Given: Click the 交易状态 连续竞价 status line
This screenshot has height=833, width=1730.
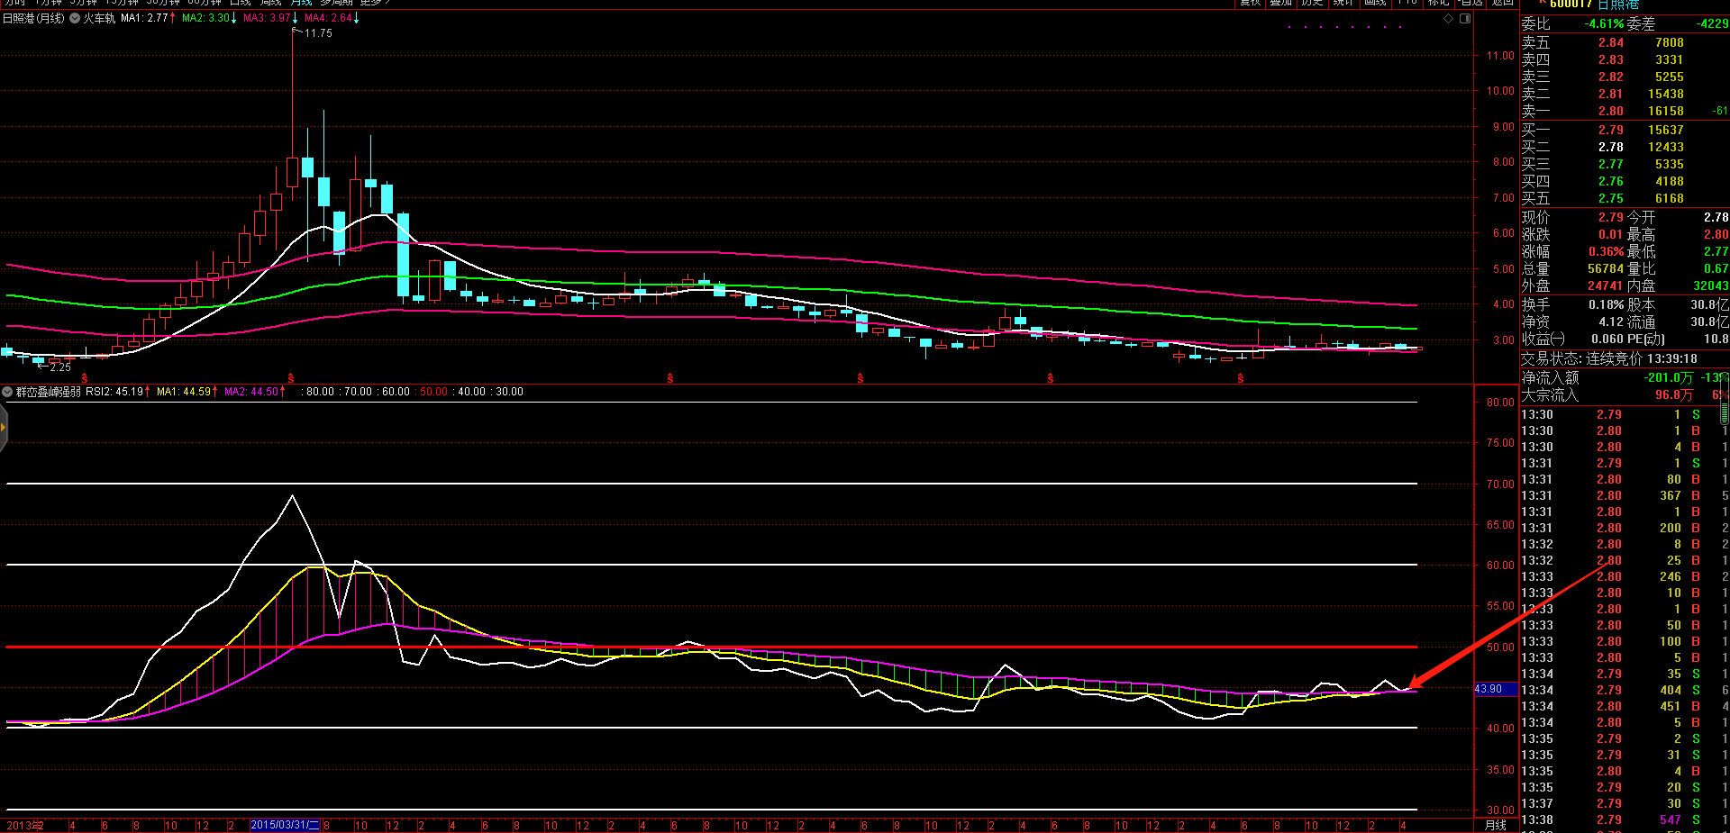Looking at the screenshot, I should [x=1609, y=358].
